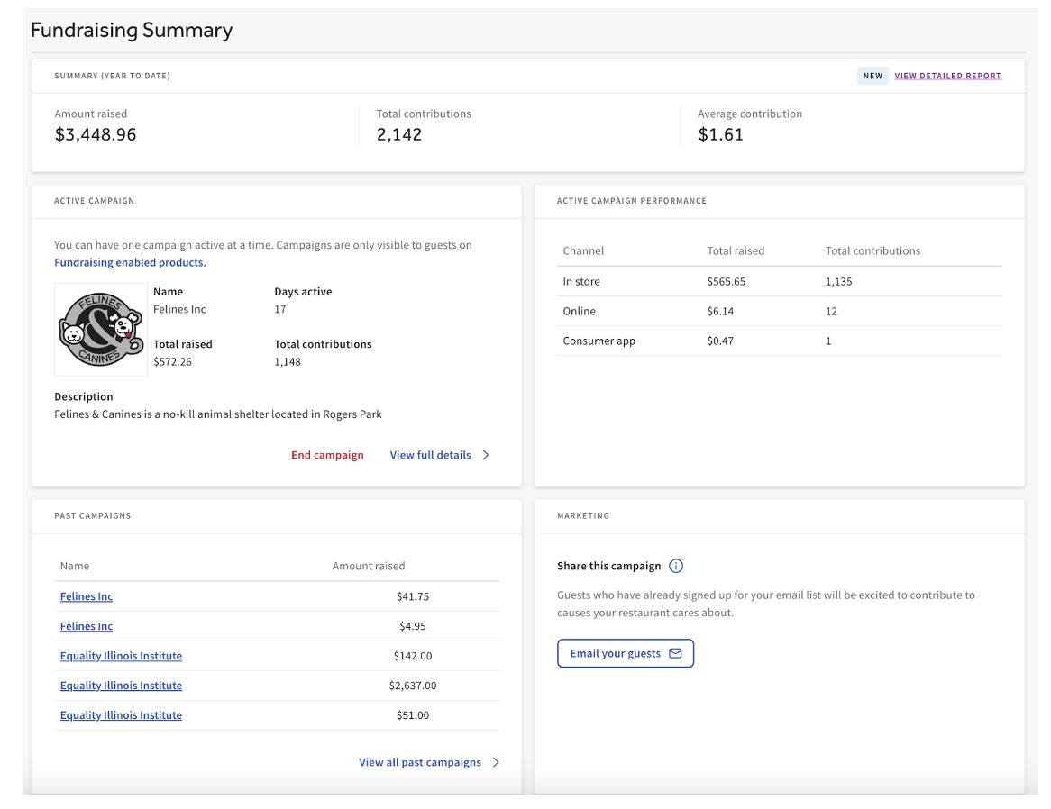Click the Fundraising Summary page title
1051x809 pixels.
[132, 30]
